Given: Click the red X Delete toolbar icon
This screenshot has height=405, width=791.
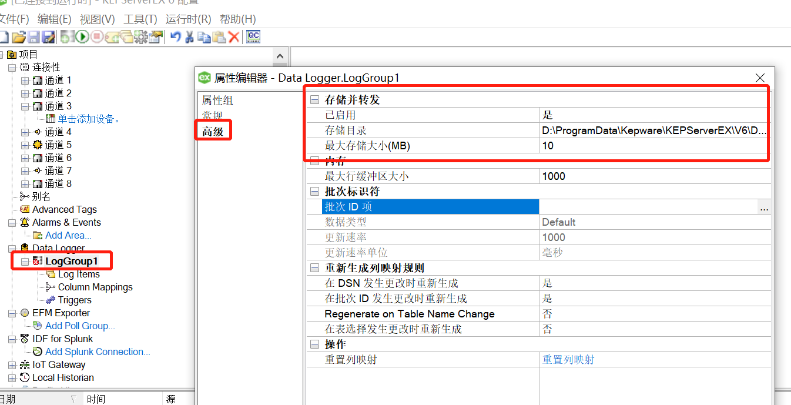Looking at the screenshot, I should click(x=234, y=37).
